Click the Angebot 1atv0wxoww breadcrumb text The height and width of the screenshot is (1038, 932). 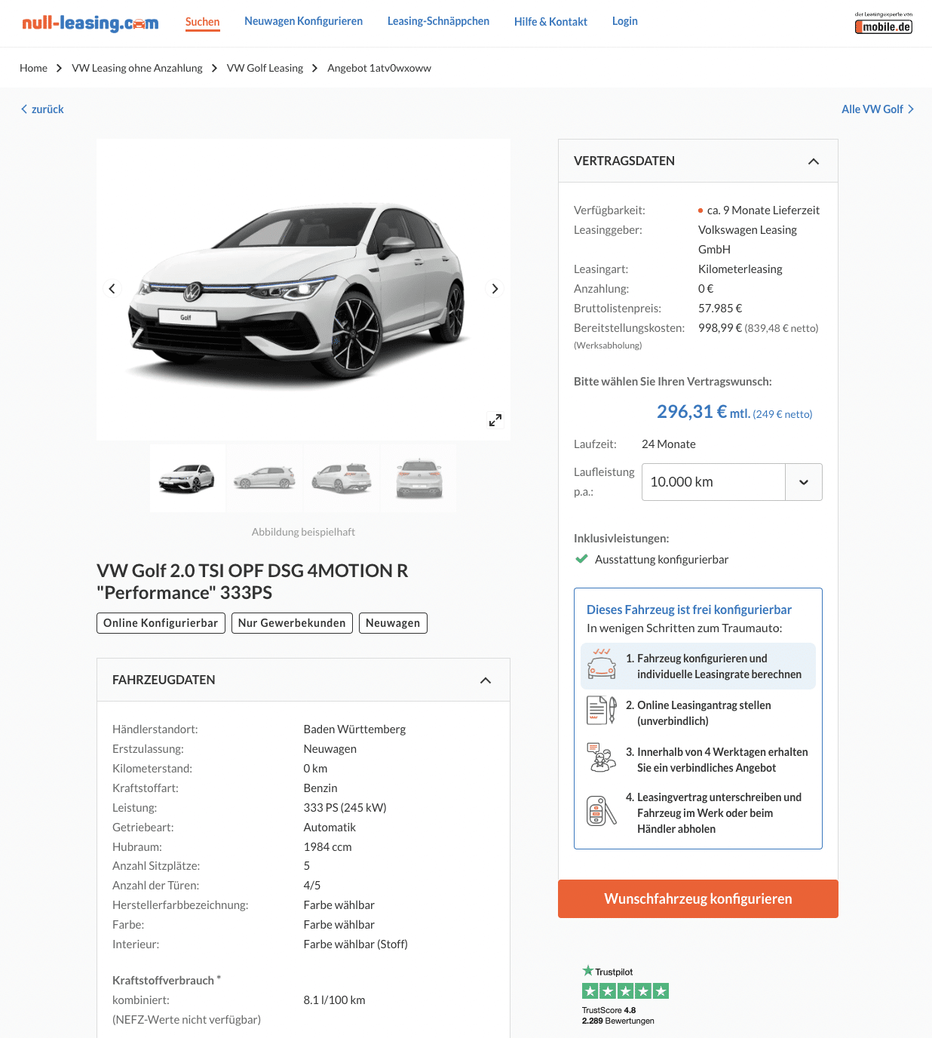(x=379, y=68)
